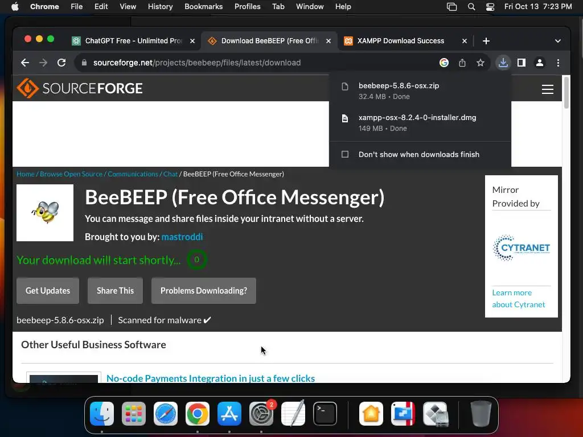This screenshot has height=437, width=583.
Task: Go to Home breadcrumb link
Action: [25, 174]
